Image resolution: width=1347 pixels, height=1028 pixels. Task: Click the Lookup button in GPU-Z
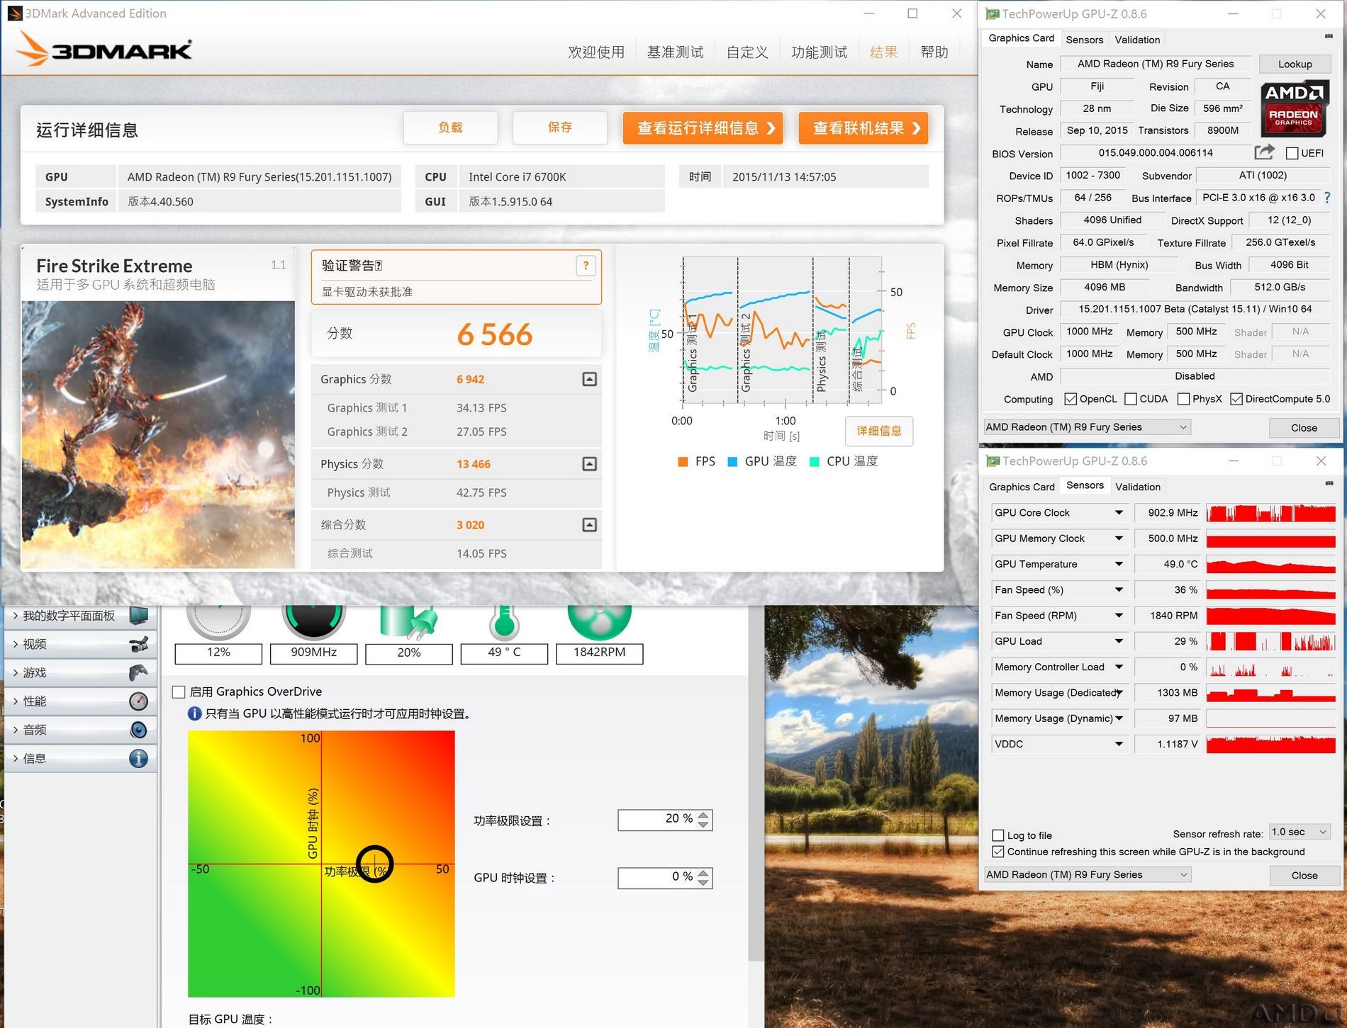(1295, 64)
